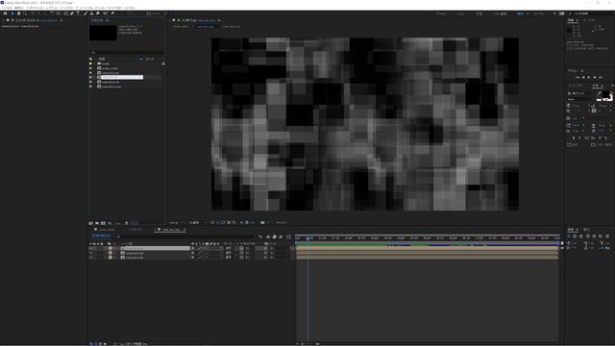Toggle Hide Shy Layers switch in timeline
Viewport: 615px width, 346px height.
[x=268, y=236]
